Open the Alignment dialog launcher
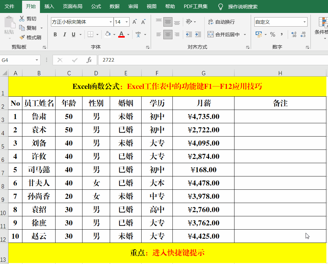This screenshot has height=264, width=328. tap(248, 47)
